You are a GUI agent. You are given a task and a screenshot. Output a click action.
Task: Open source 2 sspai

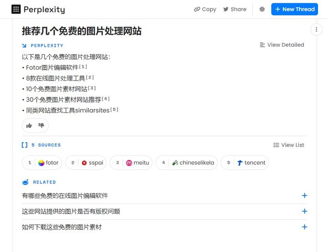pos(86,162)
